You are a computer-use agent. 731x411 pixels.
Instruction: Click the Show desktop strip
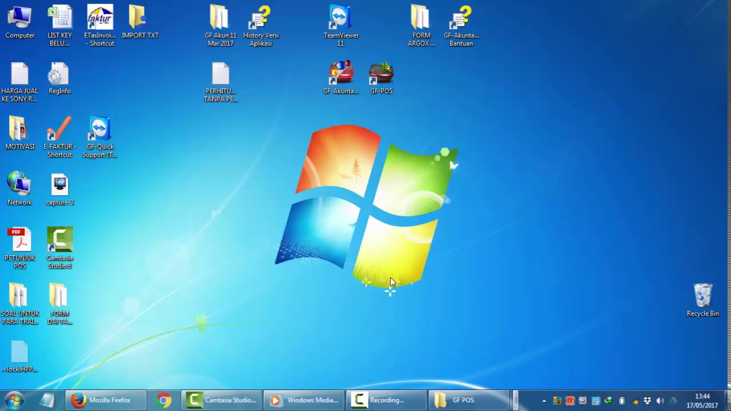click(727, 400)
